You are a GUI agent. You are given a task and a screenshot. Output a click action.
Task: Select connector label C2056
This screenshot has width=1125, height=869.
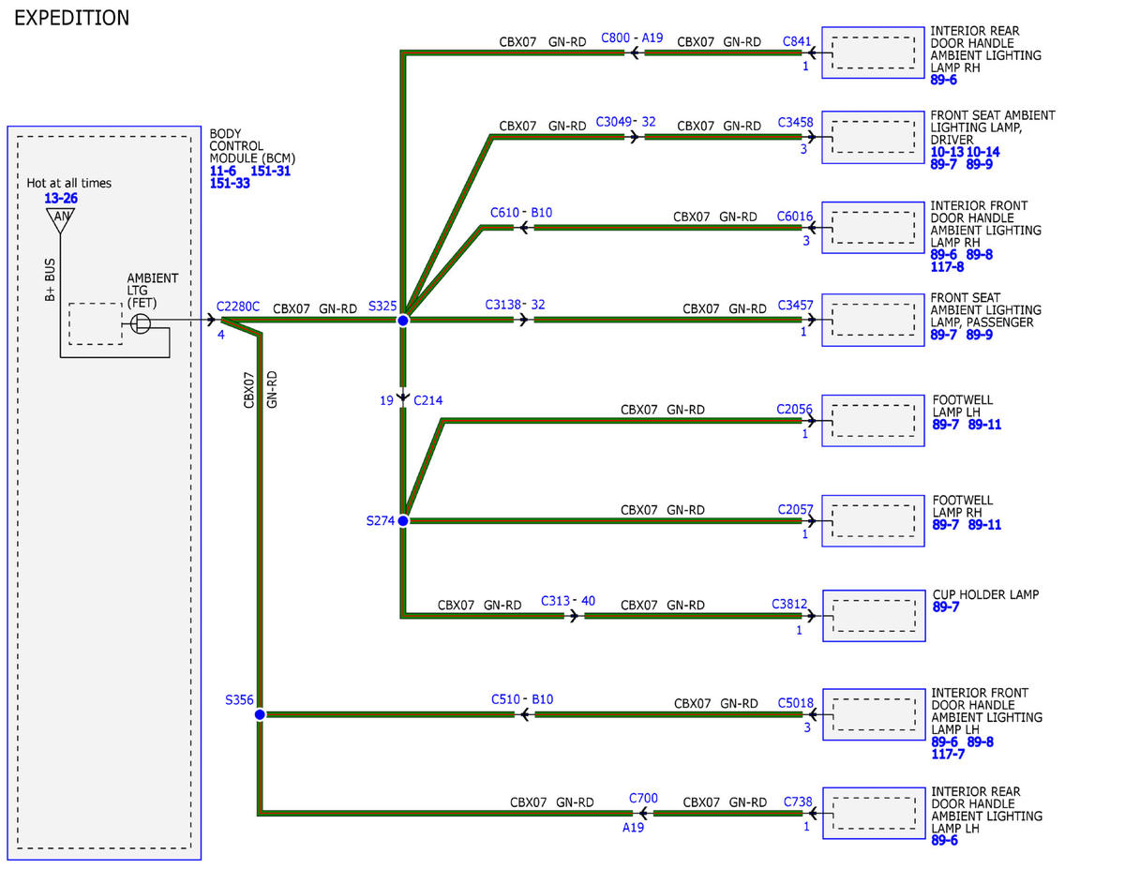pos(795,409)
